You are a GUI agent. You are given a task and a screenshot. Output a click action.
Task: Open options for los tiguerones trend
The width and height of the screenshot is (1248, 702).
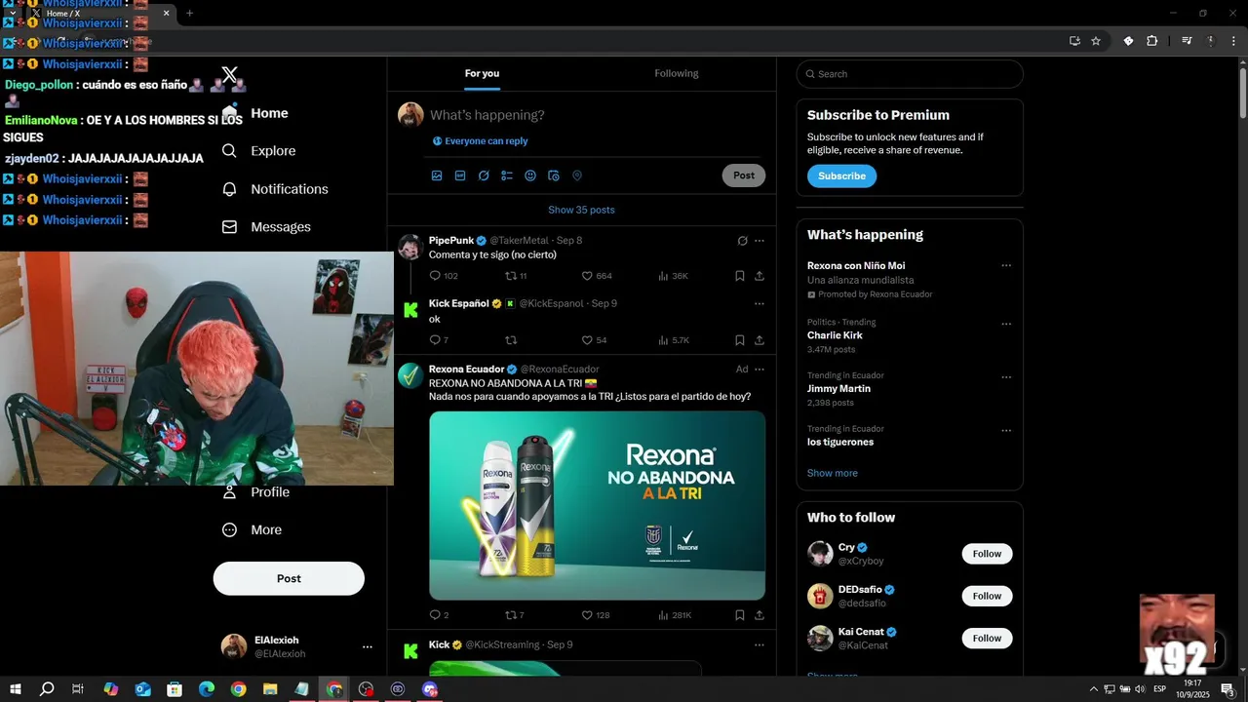click(1006, 431)
